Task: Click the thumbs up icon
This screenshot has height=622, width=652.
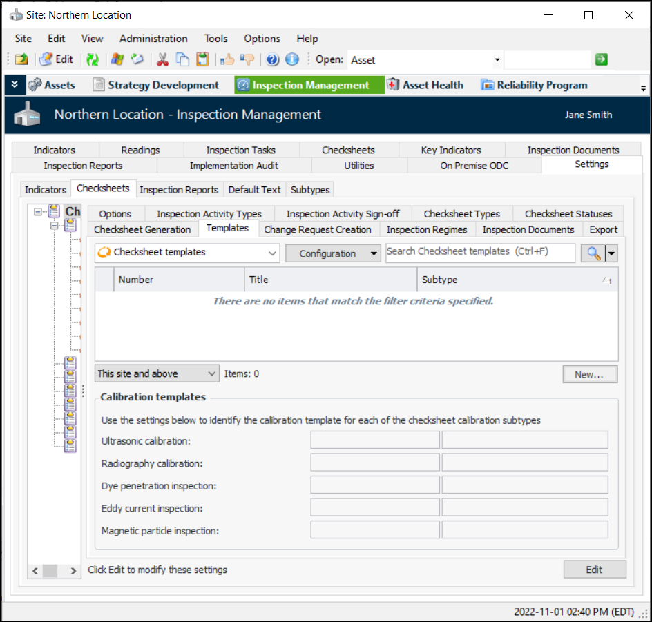Action: tap(227, 60)
